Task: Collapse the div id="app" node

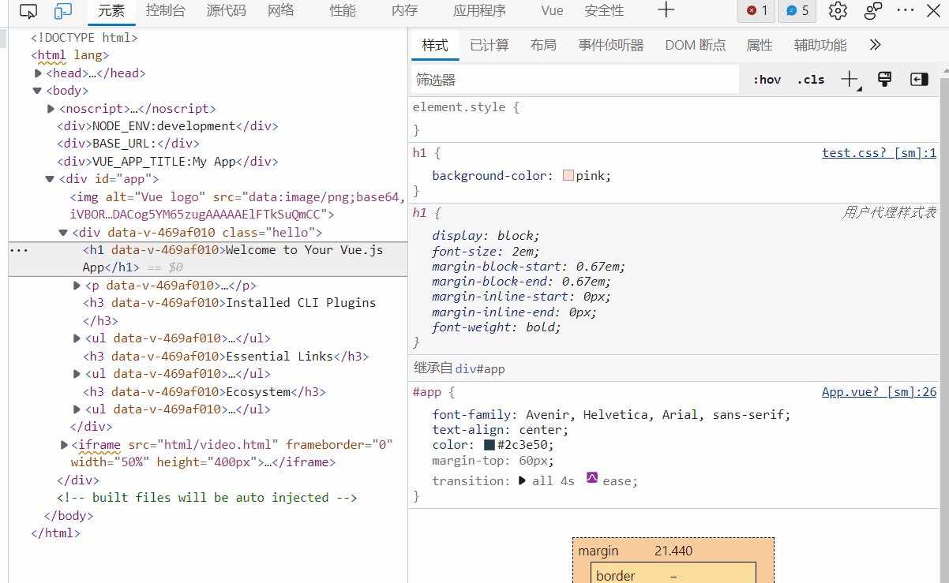Action: click(51, 180)
